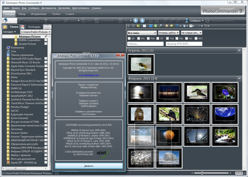Viewport: 248px width, 177px height.
Task: Uncheck the Ashampoo Pictures folder checkbox
Action: (46, 36)
